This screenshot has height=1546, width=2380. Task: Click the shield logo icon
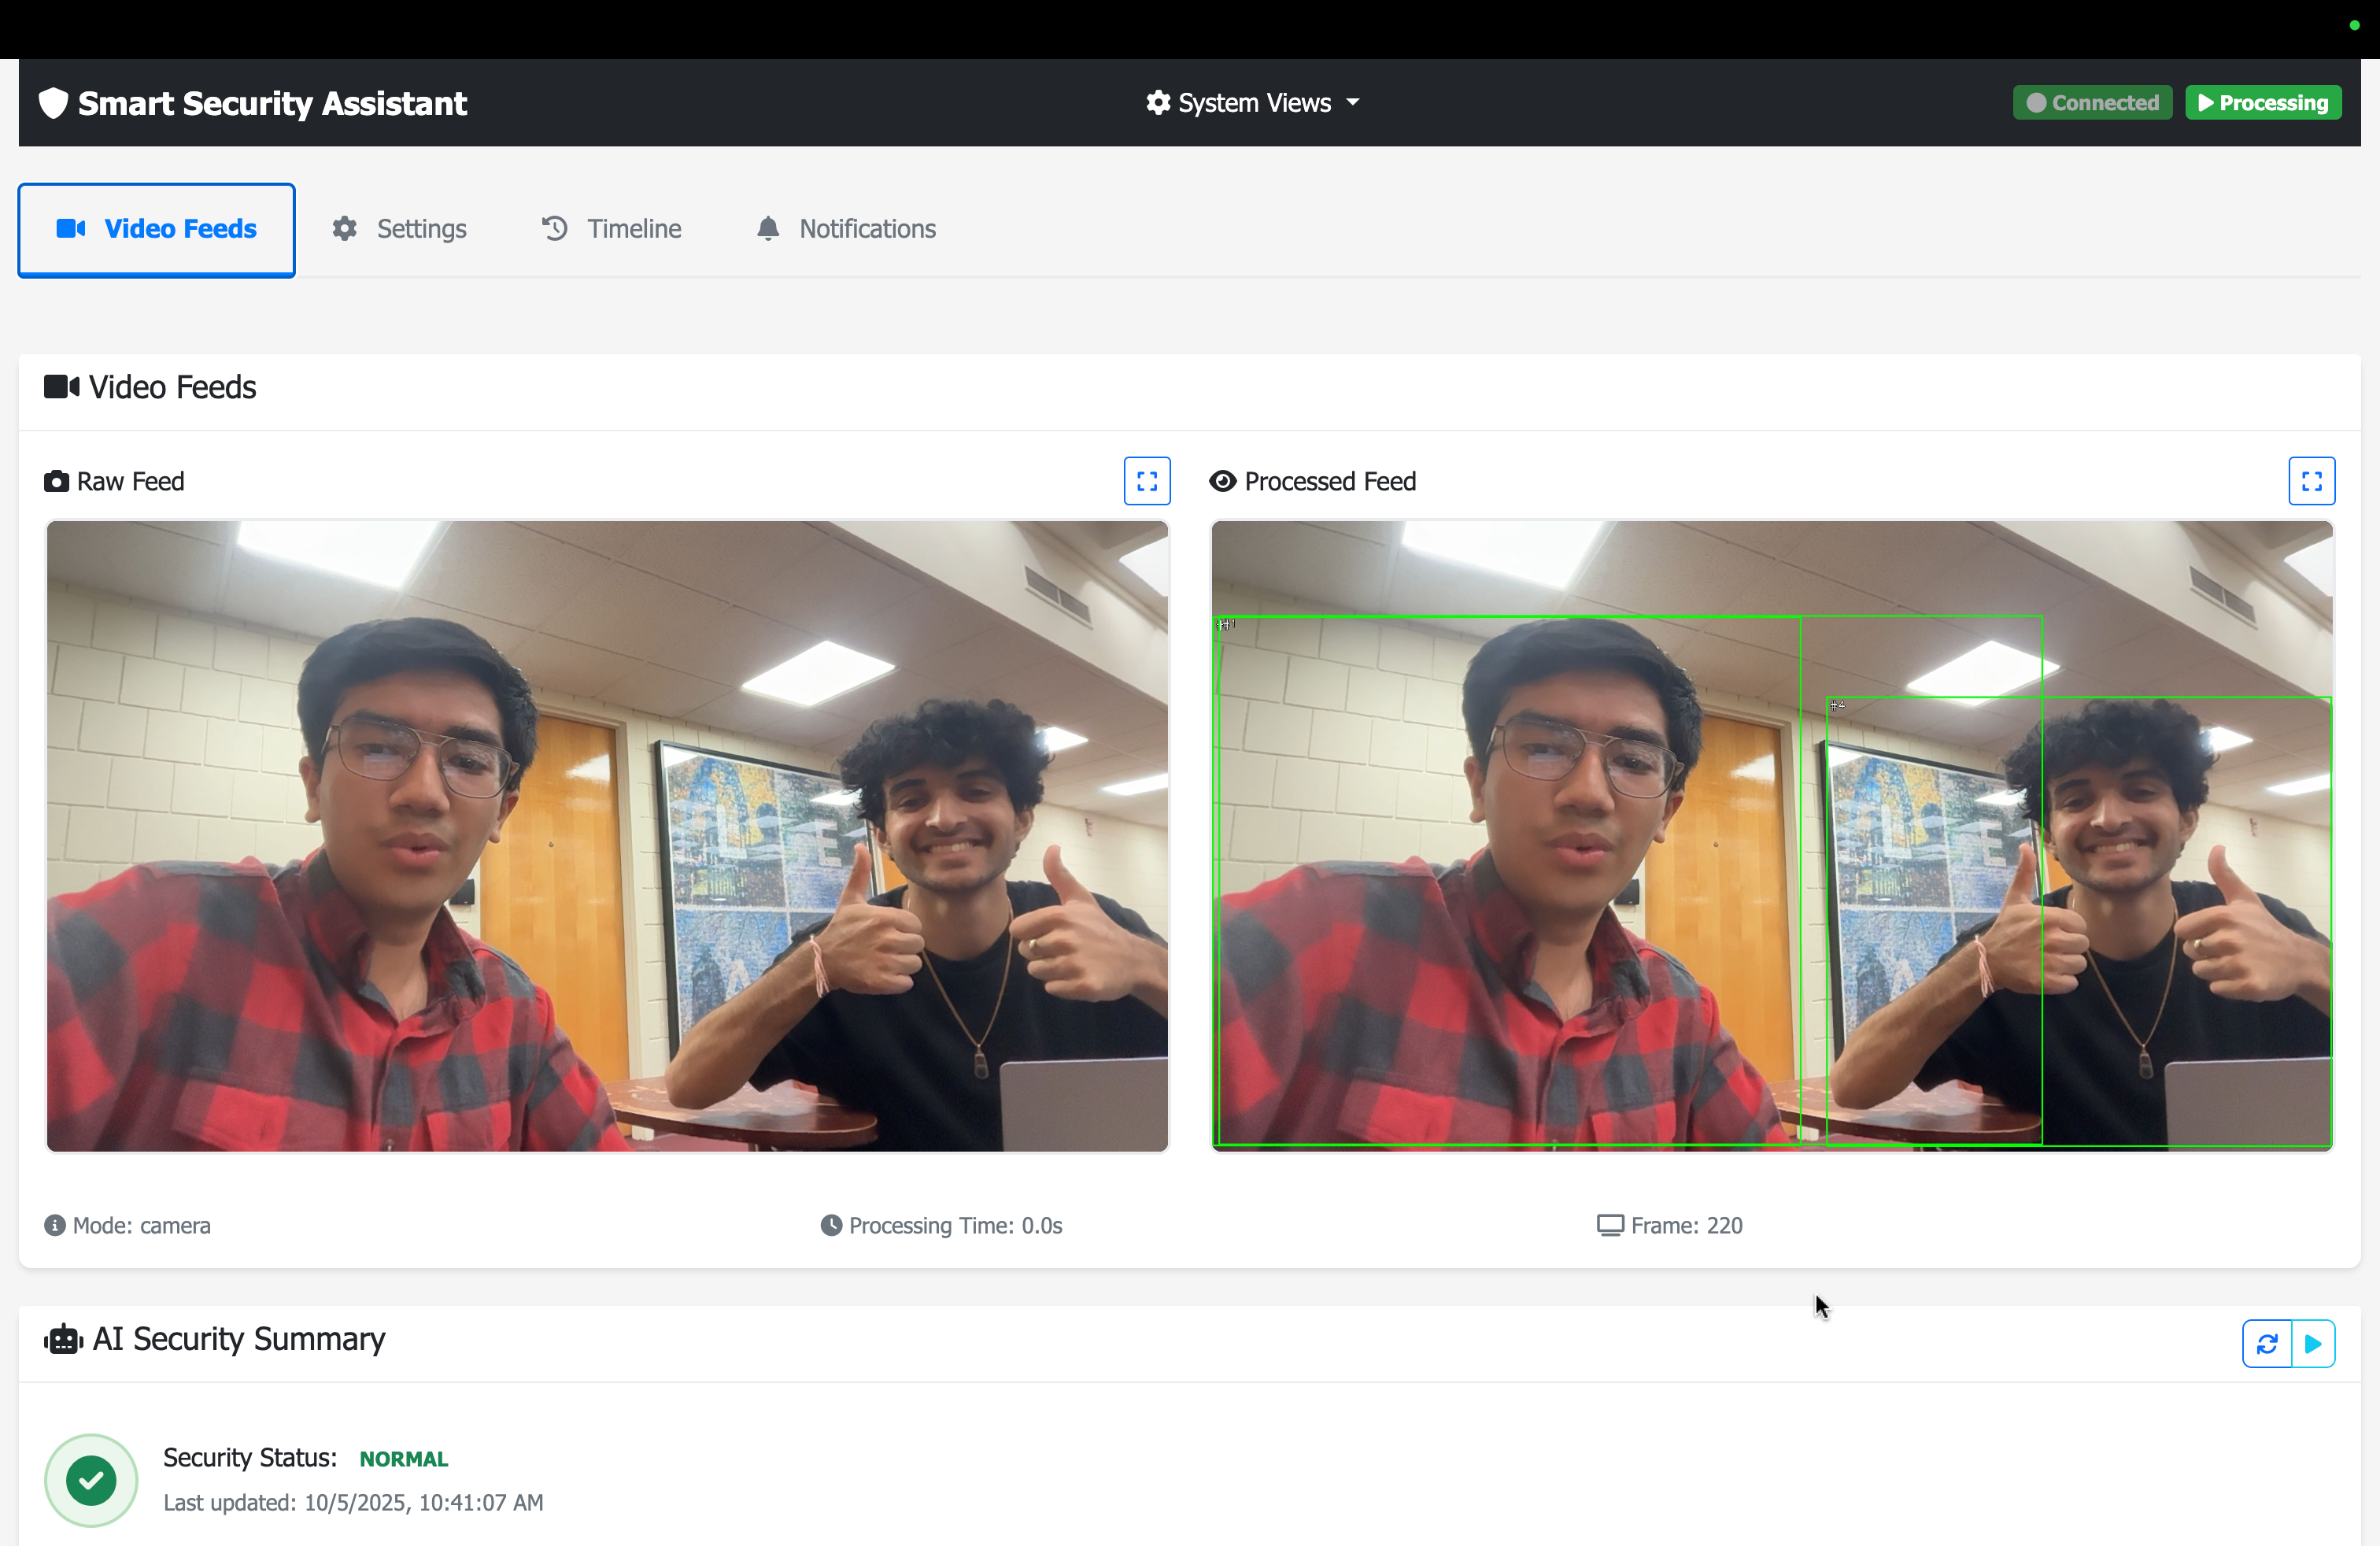(53, 103)
